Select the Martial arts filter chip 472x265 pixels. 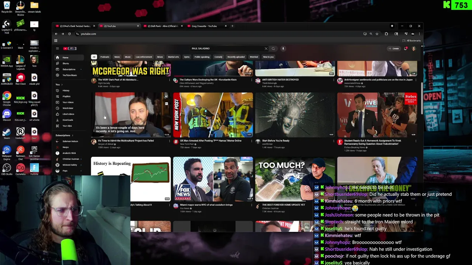173,57
